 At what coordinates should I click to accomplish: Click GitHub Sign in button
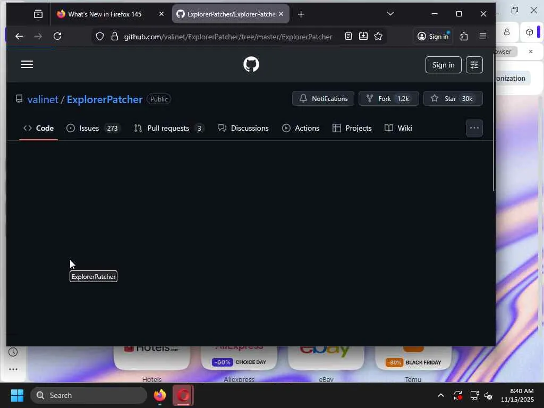pyautogui.click(x=444, y=65)
